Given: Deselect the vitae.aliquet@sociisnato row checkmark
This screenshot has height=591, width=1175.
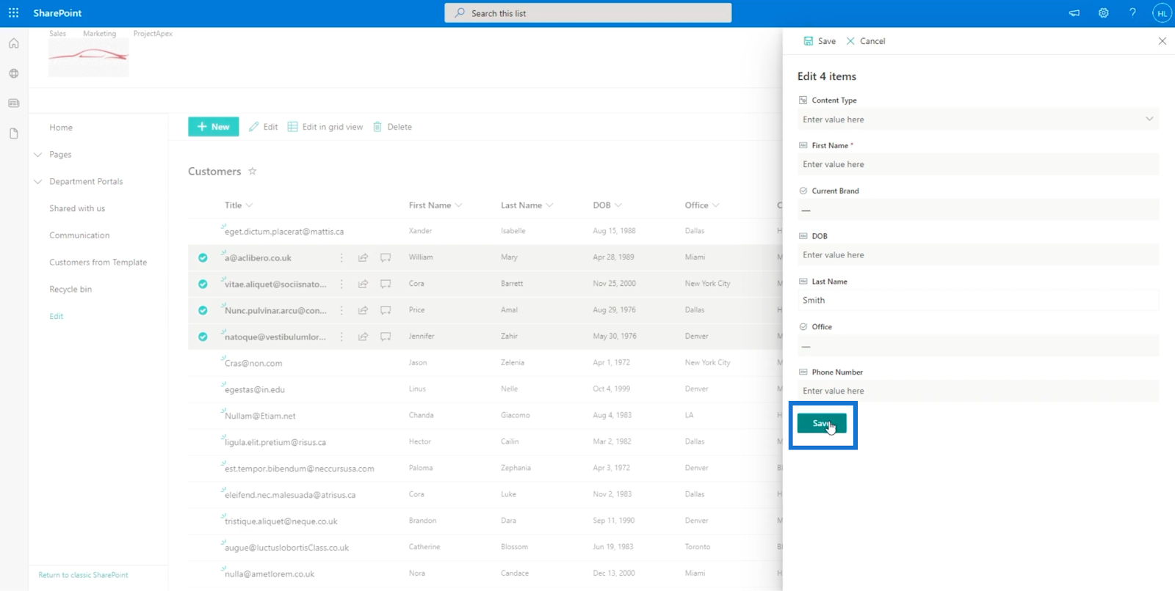Looking at the screenshot, I should 203,284.
